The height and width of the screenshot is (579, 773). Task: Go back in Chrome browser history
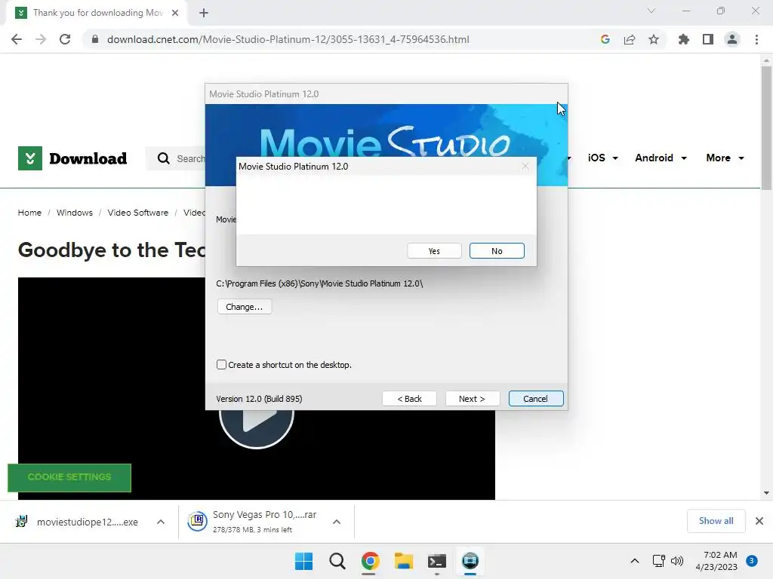[17, 39]
